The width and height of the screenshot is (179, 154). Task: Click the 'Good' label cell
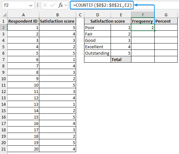[x=97, y=40]
